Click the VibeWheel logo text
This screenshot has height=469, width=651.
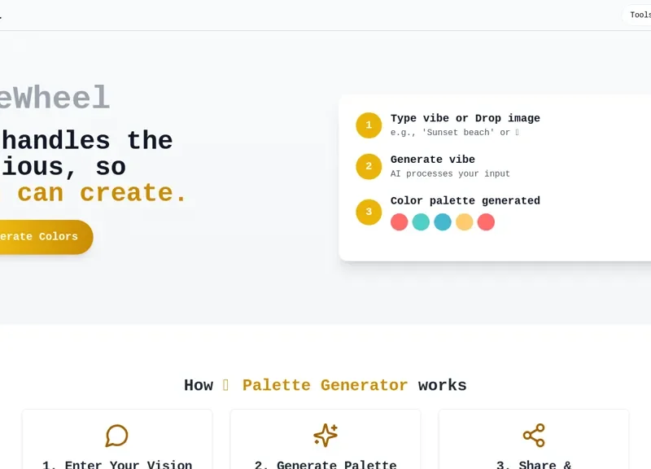(55, 97)
